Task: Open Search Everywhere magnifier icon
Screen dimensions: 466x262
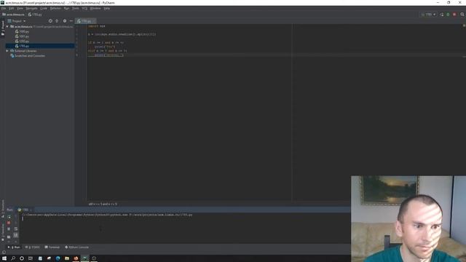Action: pos(462,15)
